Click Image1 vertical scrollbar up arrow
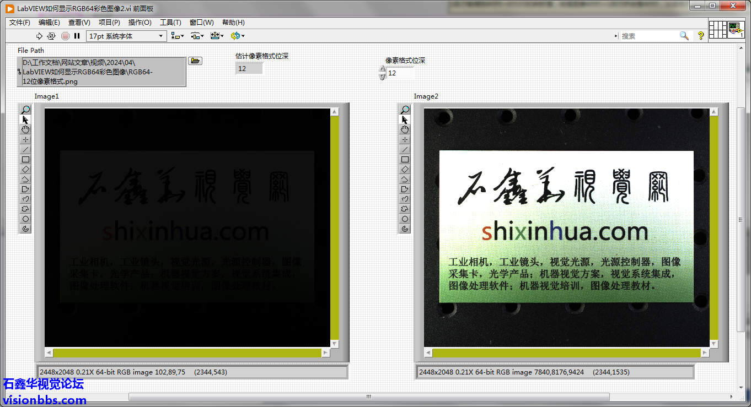Screen dimensions: 751x407 [x=335, y=112]
